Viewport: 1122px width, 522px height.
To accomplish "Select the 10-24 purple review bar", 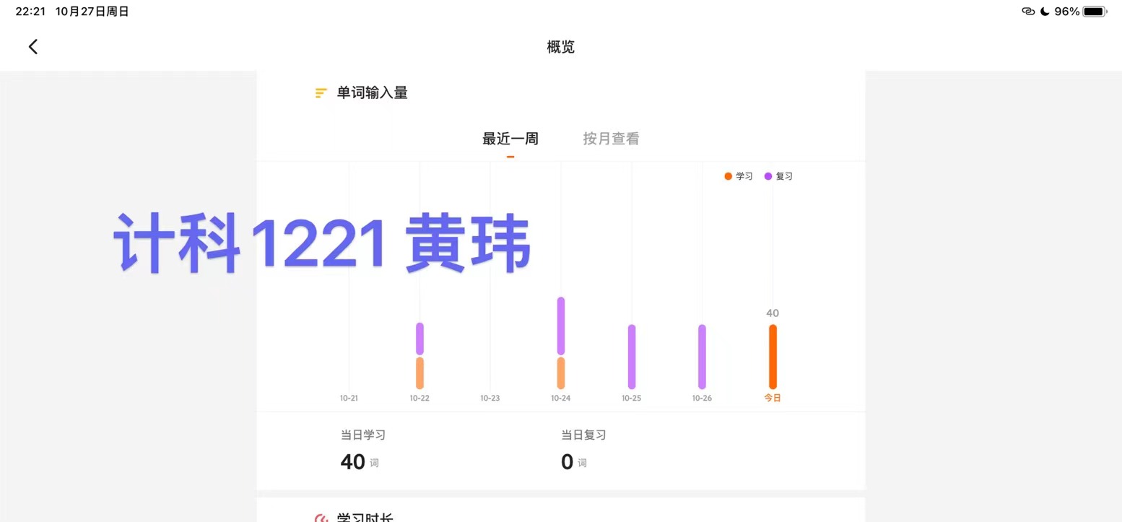I will pyautogui.click(x=561, y=326).
